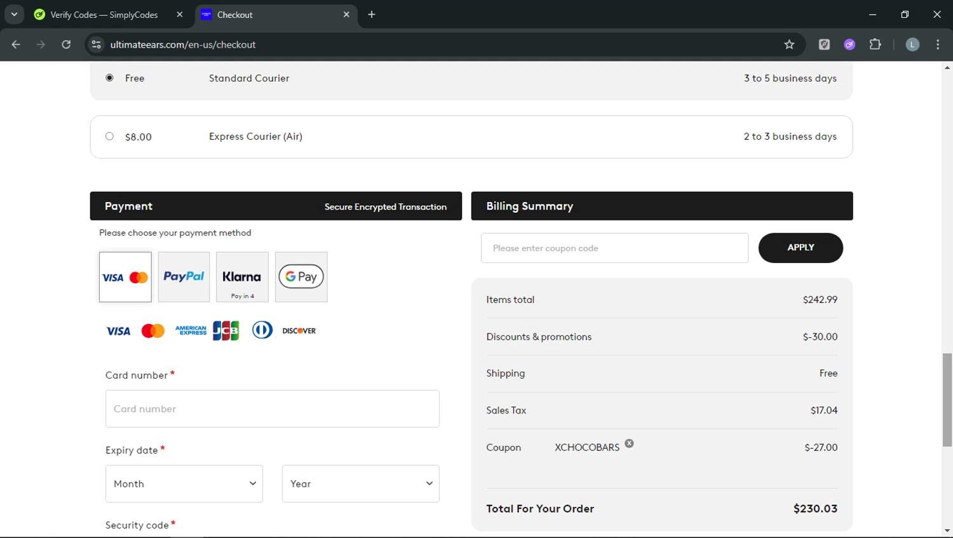This screenshot has height=538, width=953.
Task: Open the purple extension icon in toolbar
Action: click(849, 44)
